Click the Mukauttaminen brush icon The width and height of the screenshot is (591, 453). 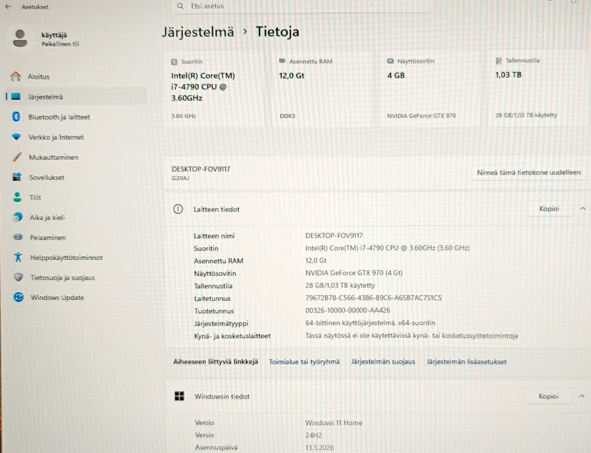[17, 157]
